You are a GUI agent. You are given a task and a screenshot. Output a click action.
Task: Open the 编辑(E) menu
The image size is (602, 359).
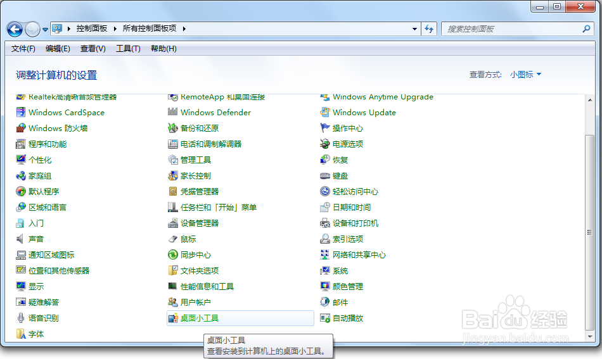pos(58,49)
